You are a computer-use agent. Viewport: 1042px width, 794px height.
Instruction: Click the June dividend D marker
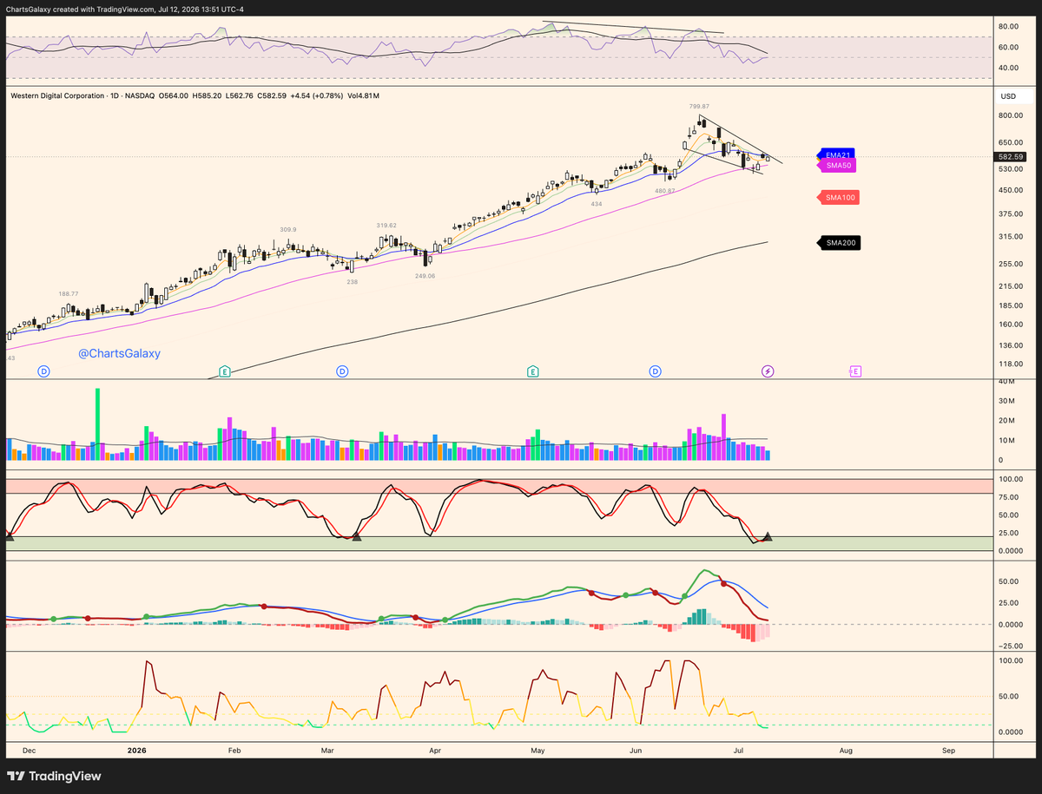[x=655, y=371]
